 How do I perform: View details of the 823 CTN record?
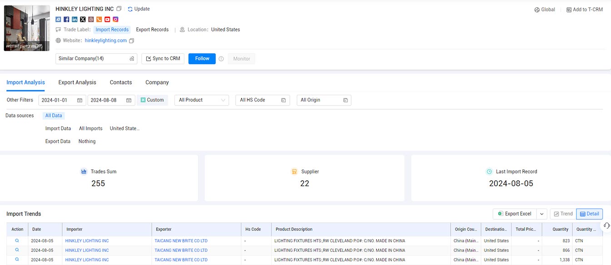coord(17,241)
